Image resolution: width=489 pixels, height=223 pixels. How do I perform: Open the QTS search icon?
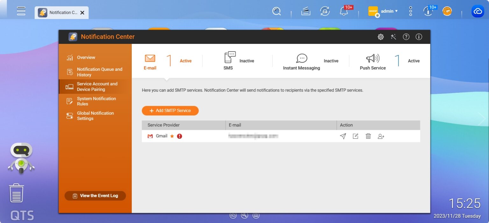[276, 11]
